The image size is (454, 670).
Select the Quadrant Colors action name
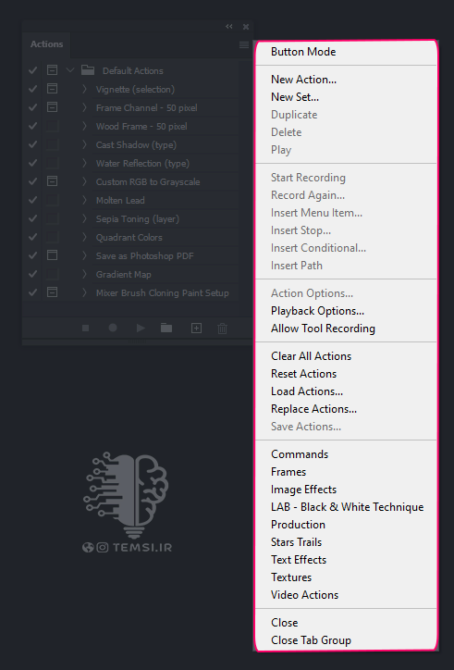click(129, 237)
